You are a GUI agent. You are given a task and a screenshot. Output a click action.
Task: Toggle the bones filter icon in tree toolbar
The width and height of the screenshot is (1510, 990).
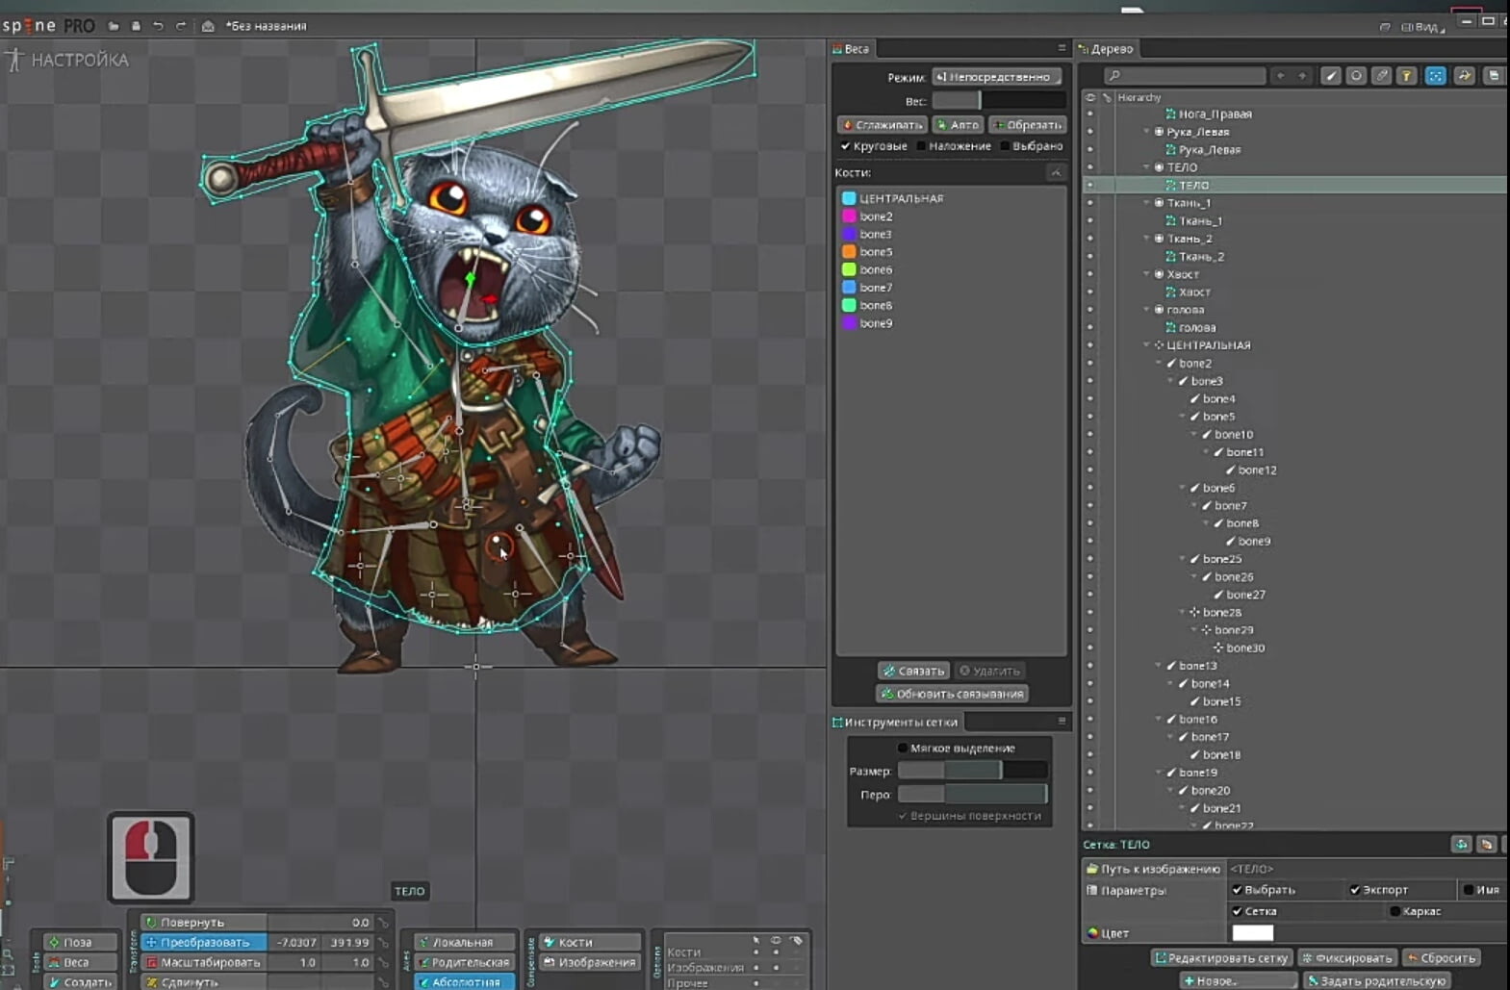tap(1331, 76)
